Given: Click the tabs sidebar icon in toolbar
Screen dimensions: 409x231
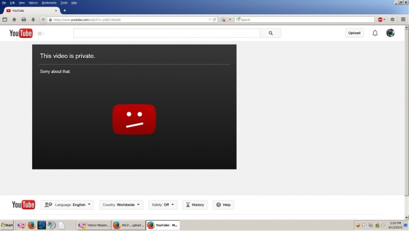Looking at the screenshot, I should tap(5, 19).
